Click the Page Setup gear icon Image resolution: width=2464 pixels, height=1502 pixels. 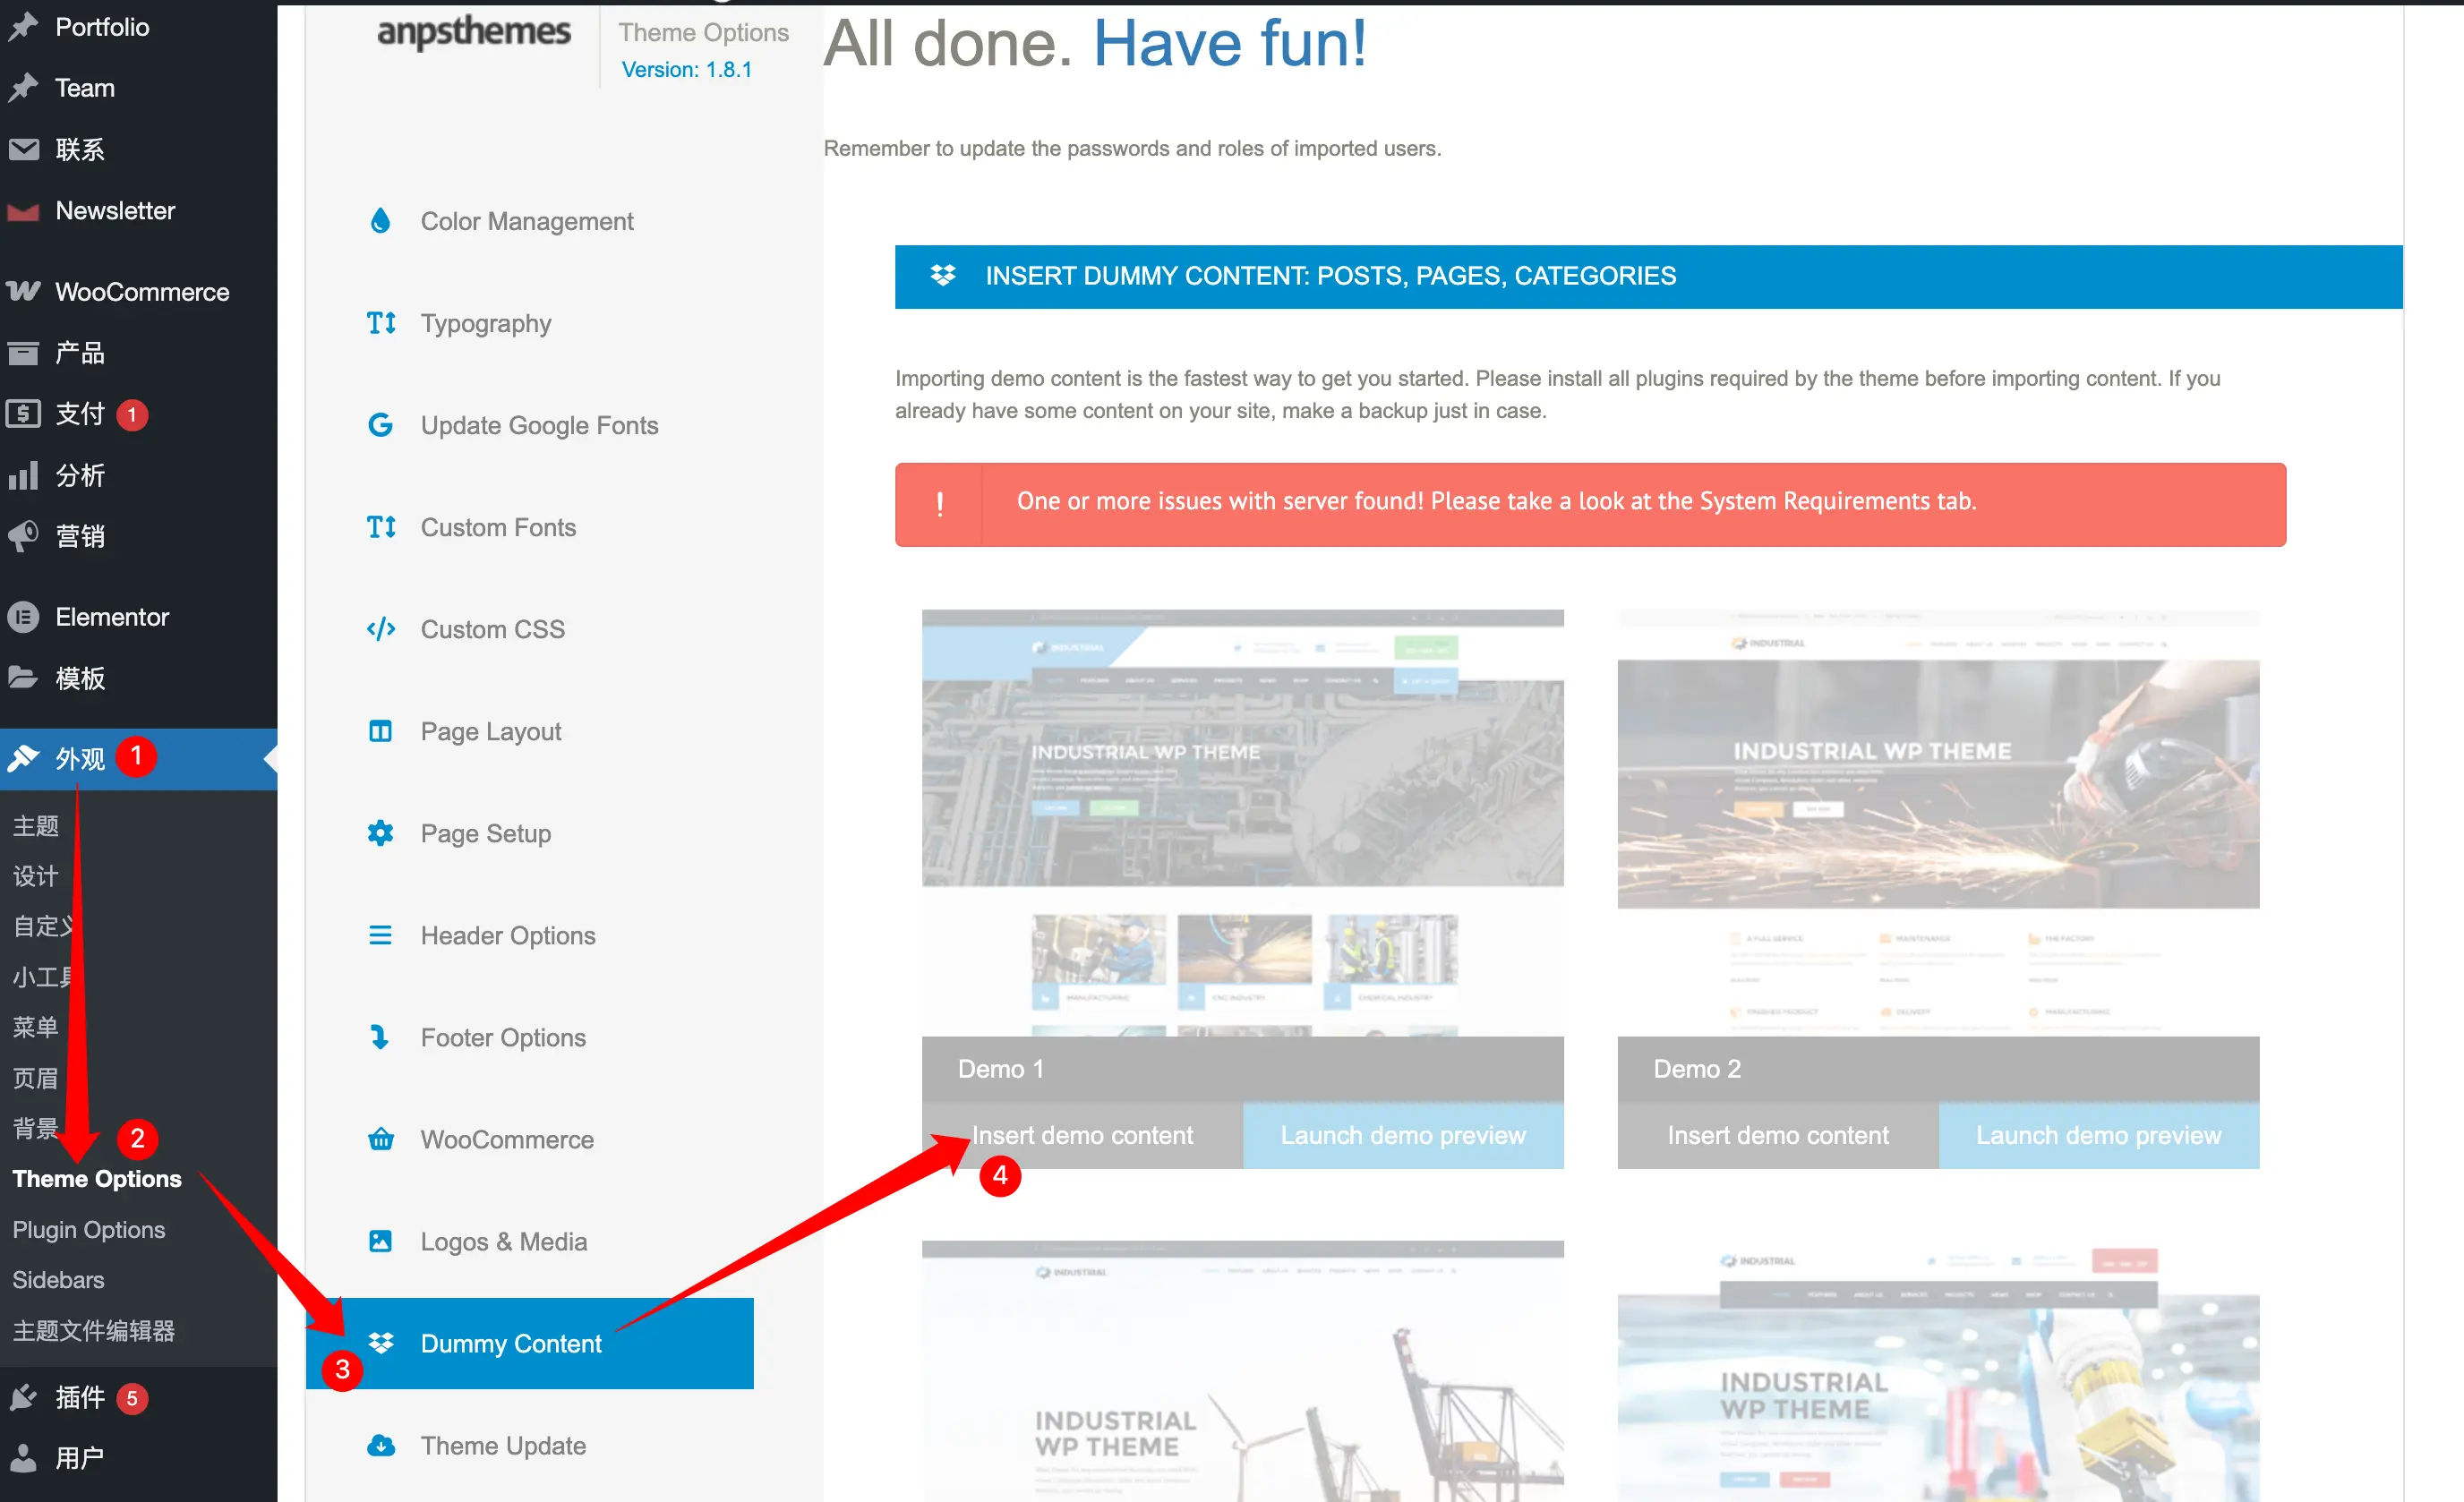click(x=380, y=833)
